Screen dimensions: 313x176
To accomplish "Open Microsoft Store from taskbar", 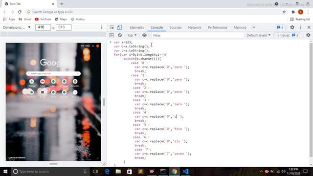I will pos(129,172).
